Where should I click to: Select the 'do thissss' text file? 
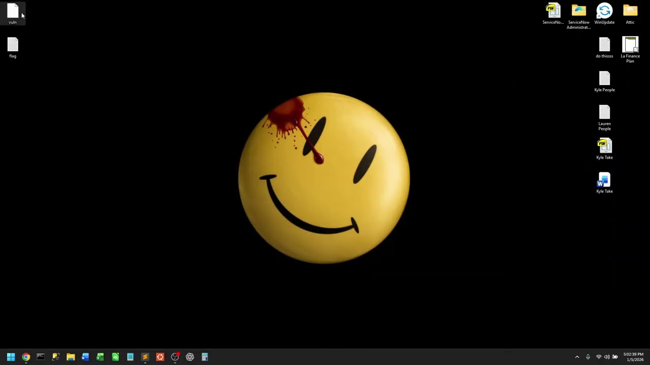pos(604,48)
